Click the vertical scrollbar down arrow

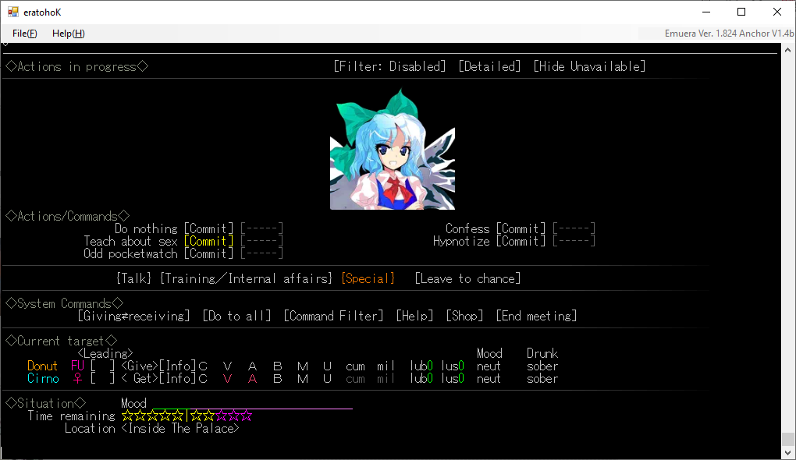pos(787,452)
